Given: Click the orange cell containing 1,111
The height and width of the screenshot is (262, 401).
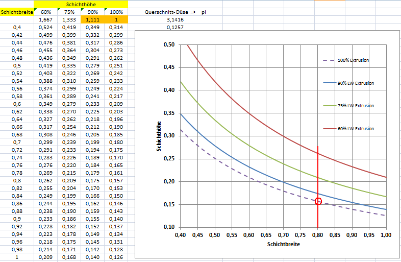Looking at the screenshot, I should (93, 19).
